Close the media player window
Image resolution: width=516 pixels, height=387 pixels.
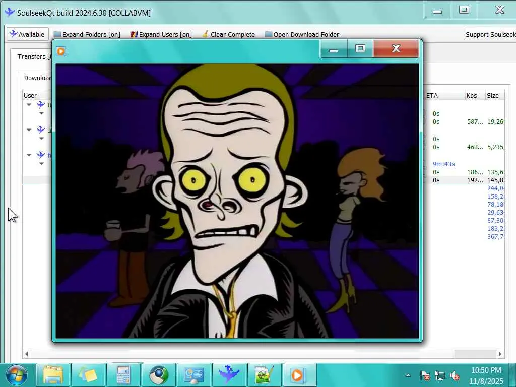396,49
